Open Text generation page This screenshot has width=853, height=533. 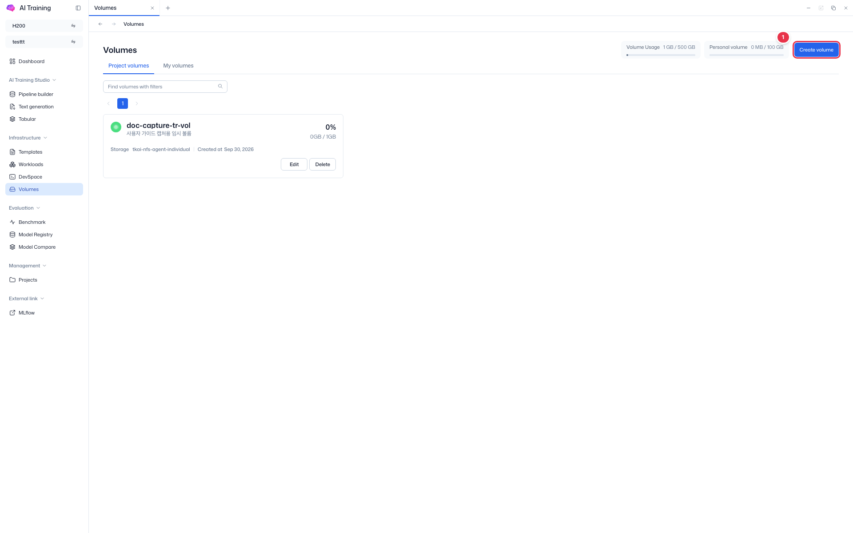[44, 107]
